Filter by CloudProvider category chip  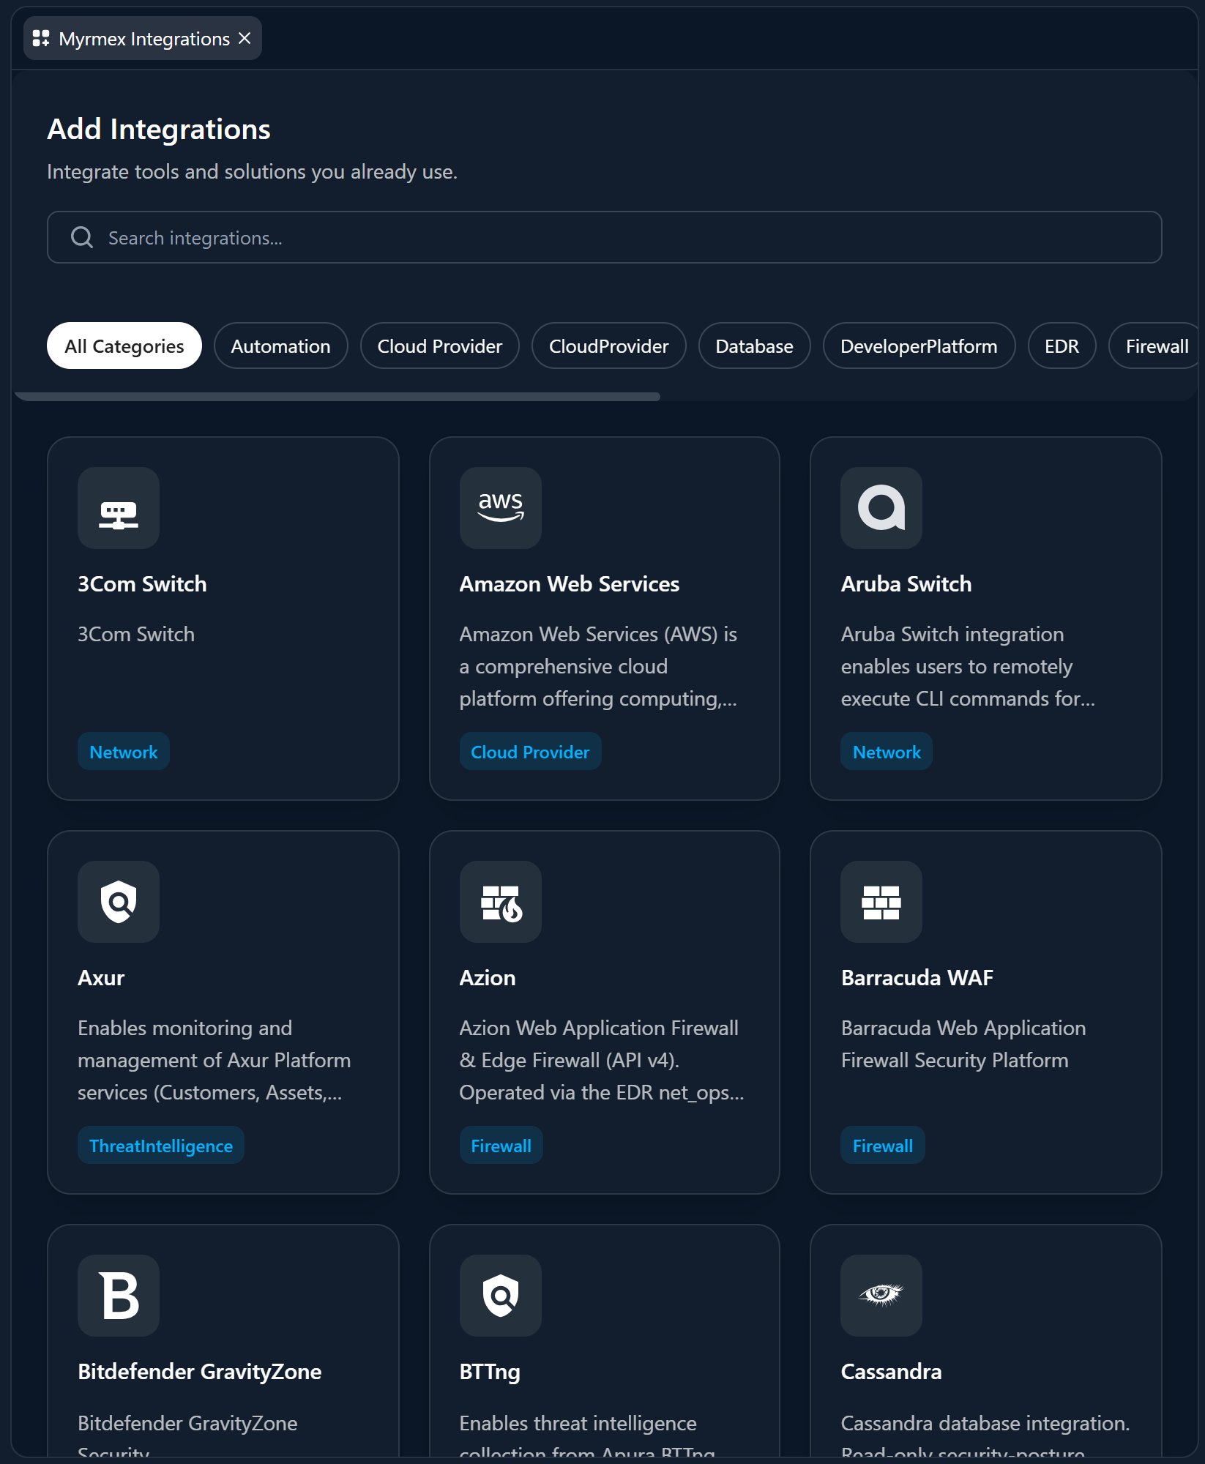click(609, 346)
